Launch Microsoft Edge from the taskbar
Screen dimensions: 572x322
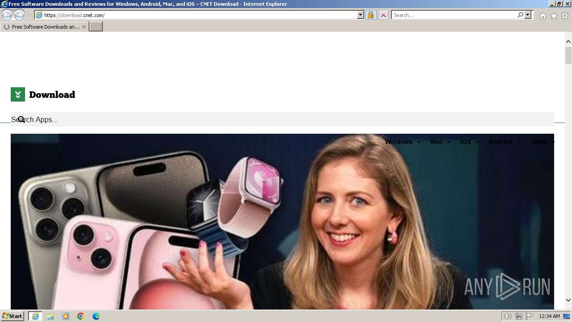[x=96, y=316]
